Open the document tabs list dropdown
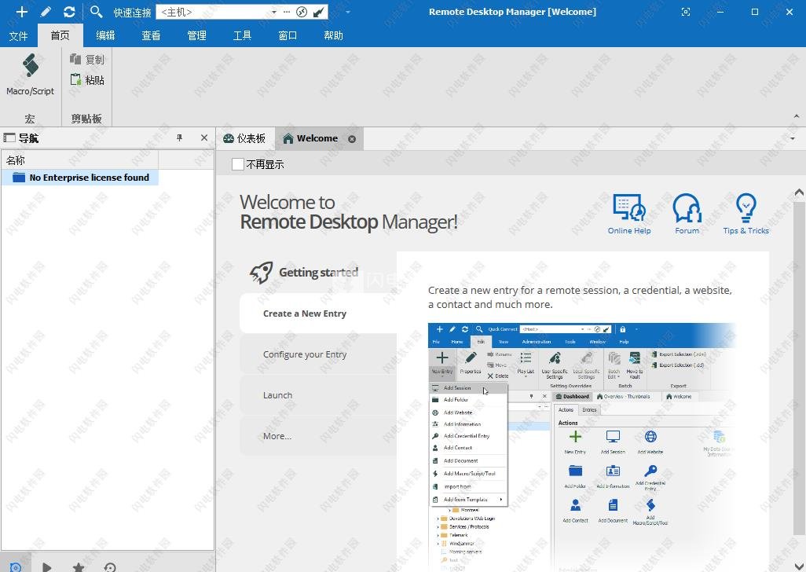This screenshot has width=806, height=572. coord(792,139)
